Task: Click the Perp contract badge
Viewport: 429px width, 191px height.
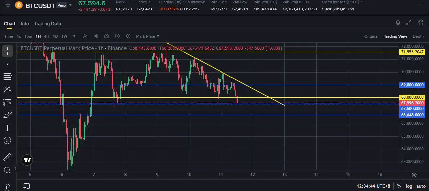Action: pos(62,5)
